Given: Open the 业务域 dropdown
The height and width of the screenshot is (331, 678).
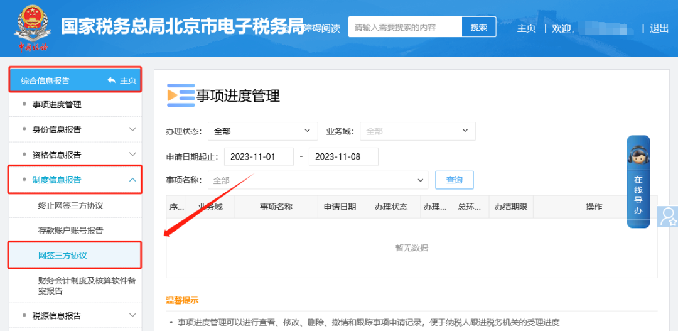Looking at the screenshot, I should [x=417, y=131].
